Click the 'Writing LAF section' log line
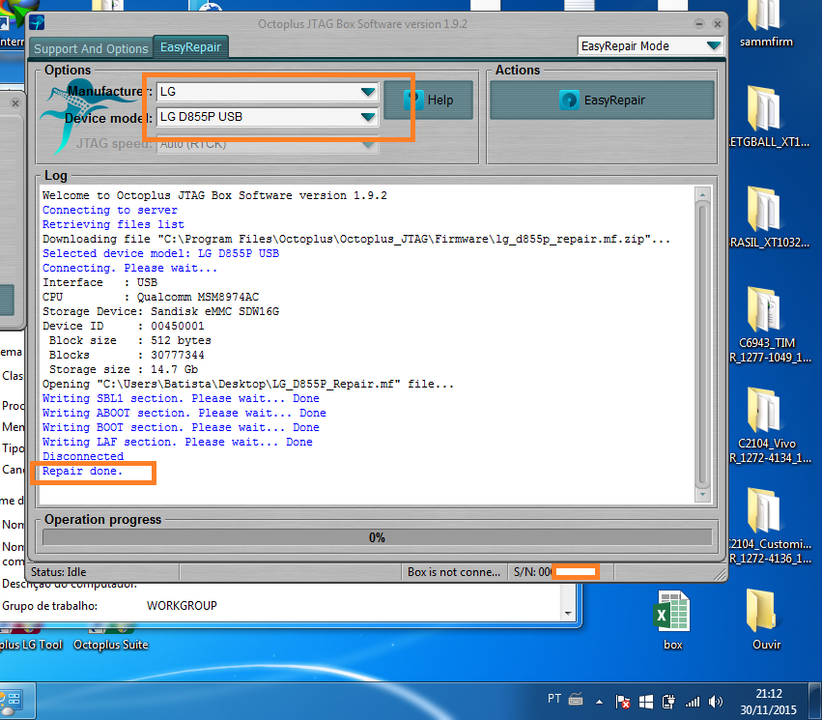The width and height of the screenshot is (822, 720). coord(177,442)
